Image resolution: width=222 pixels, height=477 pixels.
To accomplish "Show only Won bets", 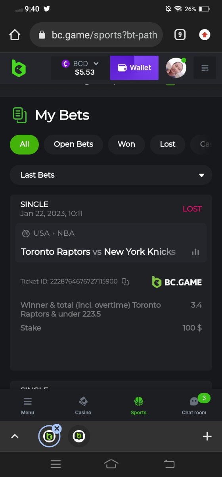I will (x=126, y=144).
